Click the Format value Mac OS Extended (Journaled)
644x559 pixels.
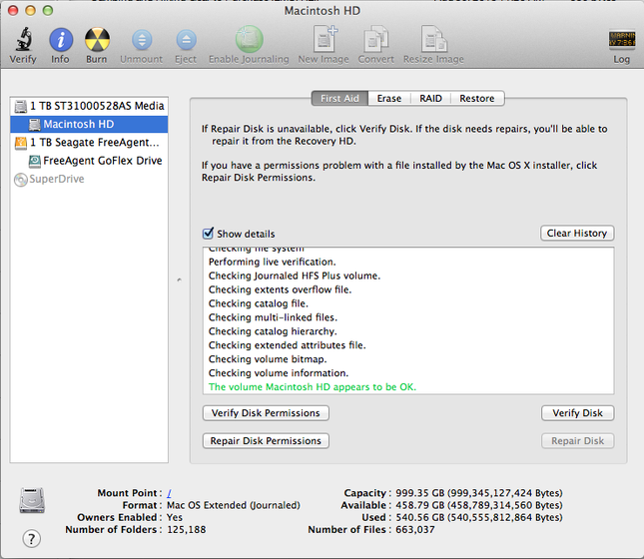[x=234, y=505]
